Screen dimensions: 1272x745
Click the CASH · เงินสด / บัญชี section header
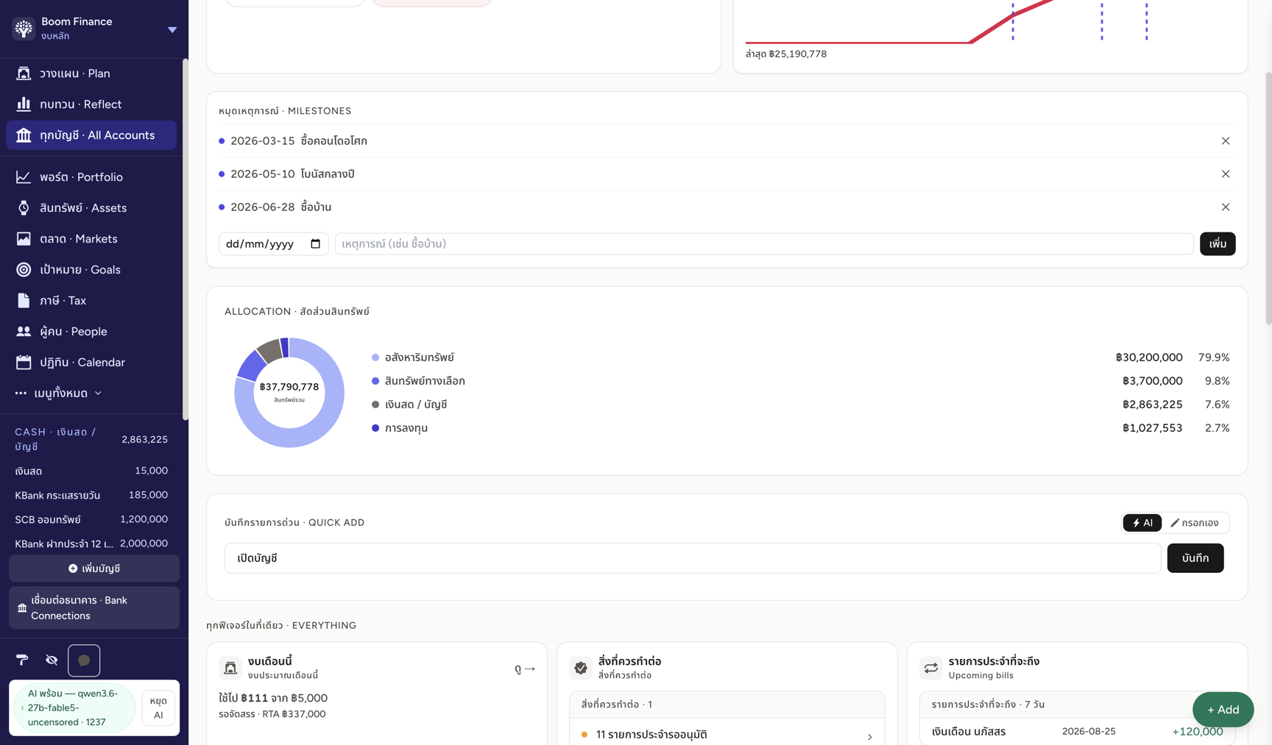pyautogui.click(x=91, y=439)
